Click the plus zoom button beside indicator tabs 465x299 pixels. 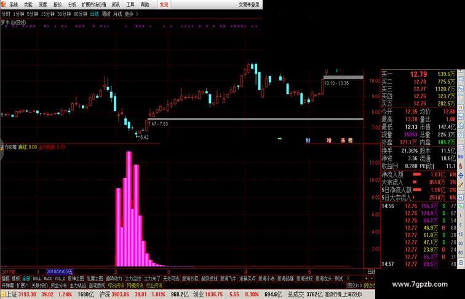[x=366, y=279]
